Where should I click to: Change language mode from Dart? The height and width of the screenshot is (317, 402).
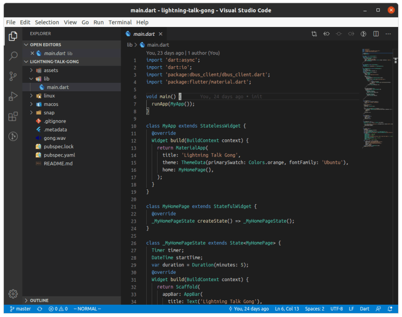coord(365,309)
